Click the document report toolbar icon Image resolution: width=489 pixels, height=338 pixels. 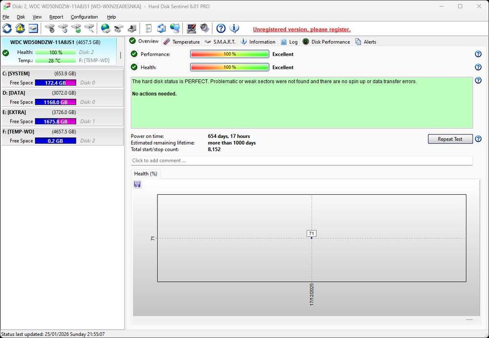point(149,29)
